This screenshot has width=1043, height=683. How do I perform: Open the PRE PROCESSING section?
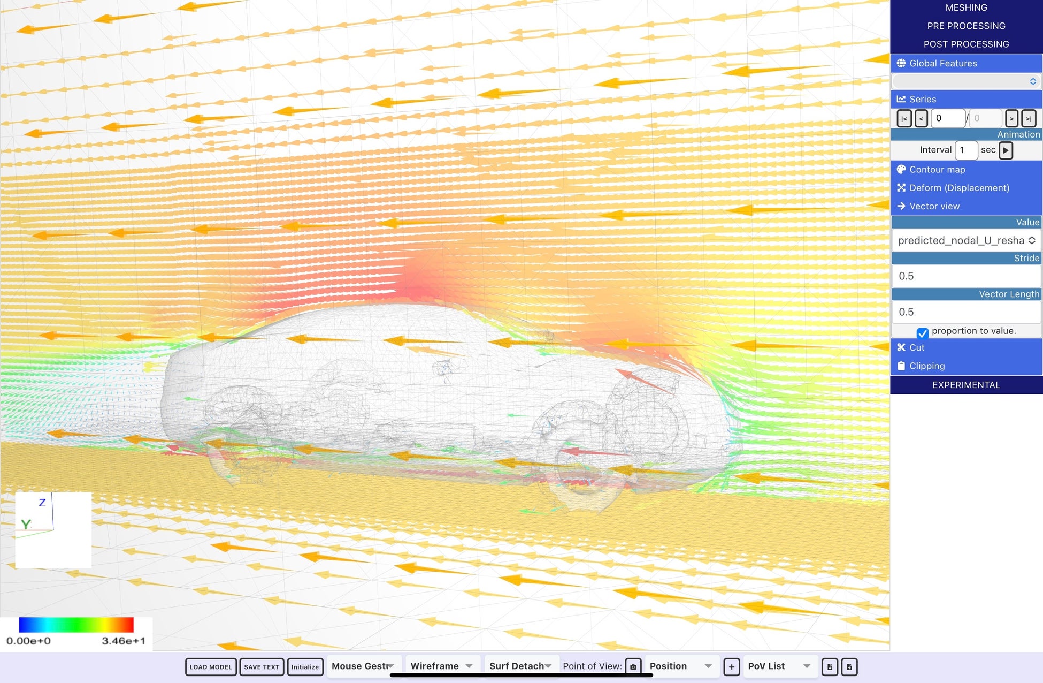pyautogui.click(x=966, y=26)
